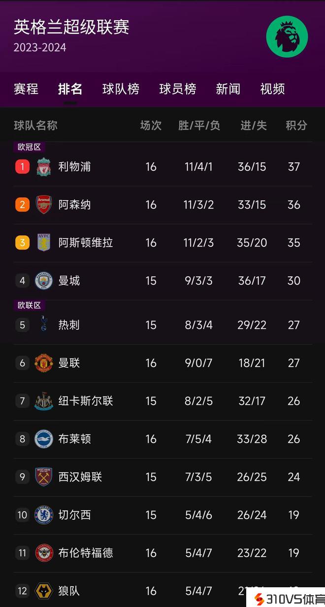Open the 视频 tab
This screenshot has width=325, height=607.
272,89
